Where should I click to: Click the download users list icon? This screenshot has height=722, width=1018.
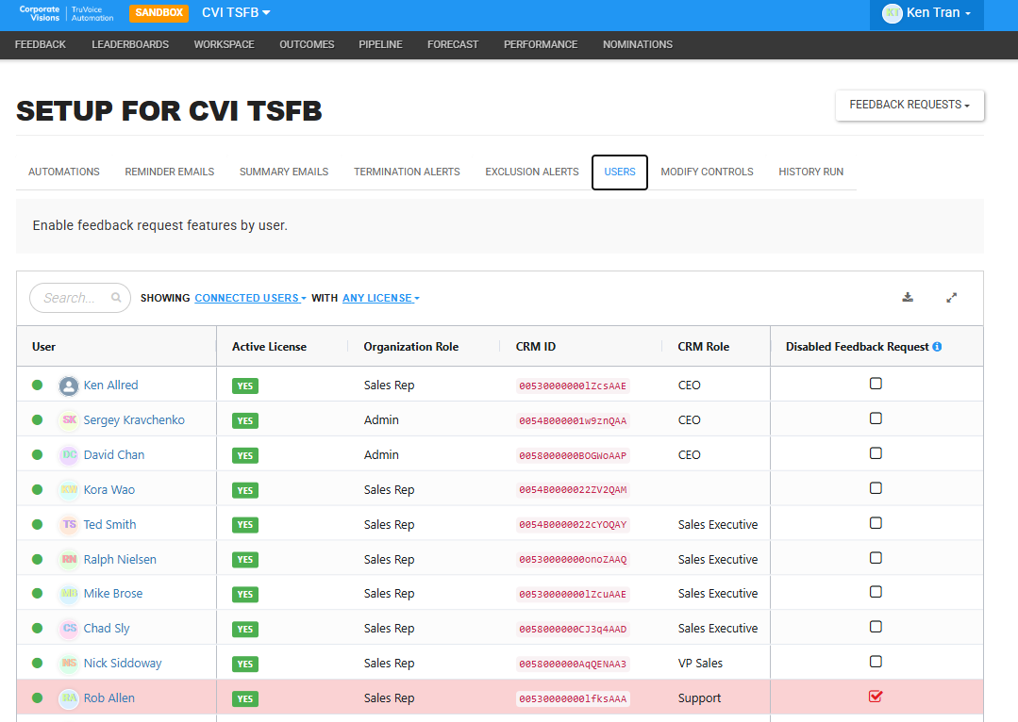click(x=908, y=297)
